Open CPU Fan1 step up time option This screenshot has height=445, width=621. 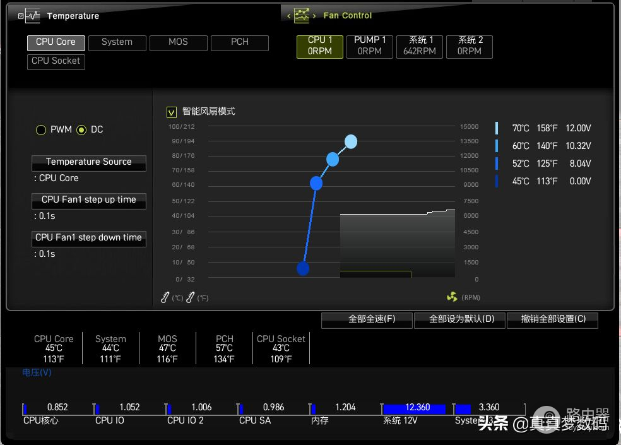click(x=89, y=200)
